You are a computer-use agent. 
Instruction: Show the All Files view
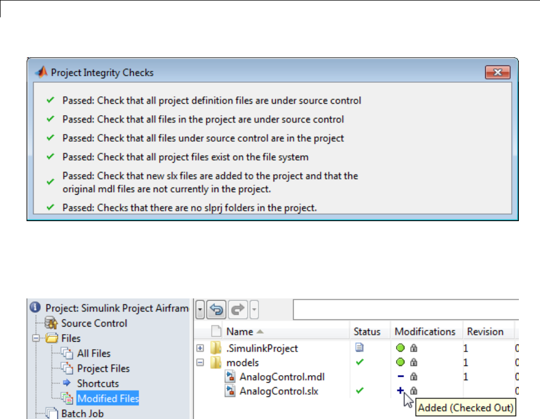(94, 354)
